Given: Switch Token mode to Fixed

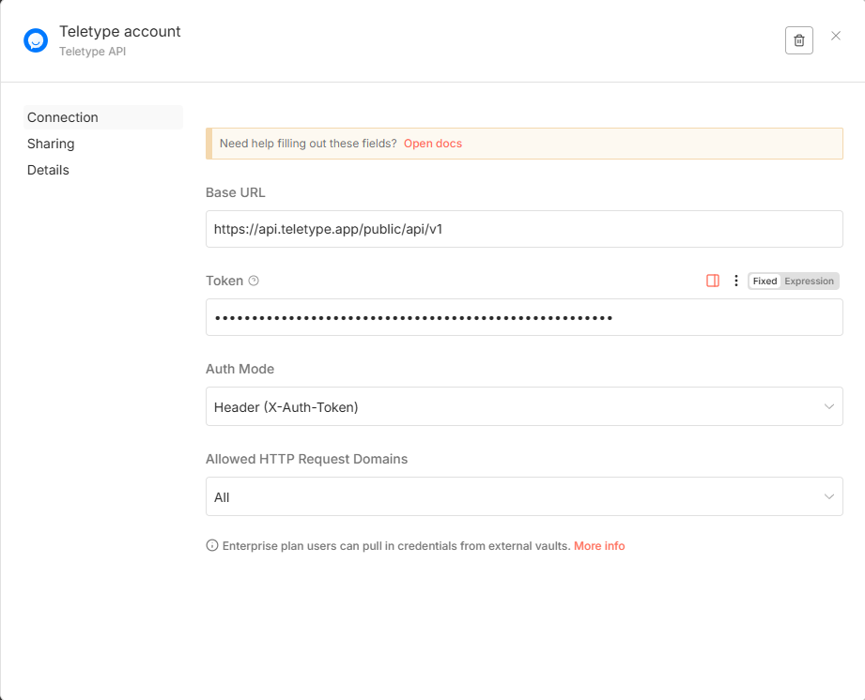Looking at the screenshot, I should 765,282.
